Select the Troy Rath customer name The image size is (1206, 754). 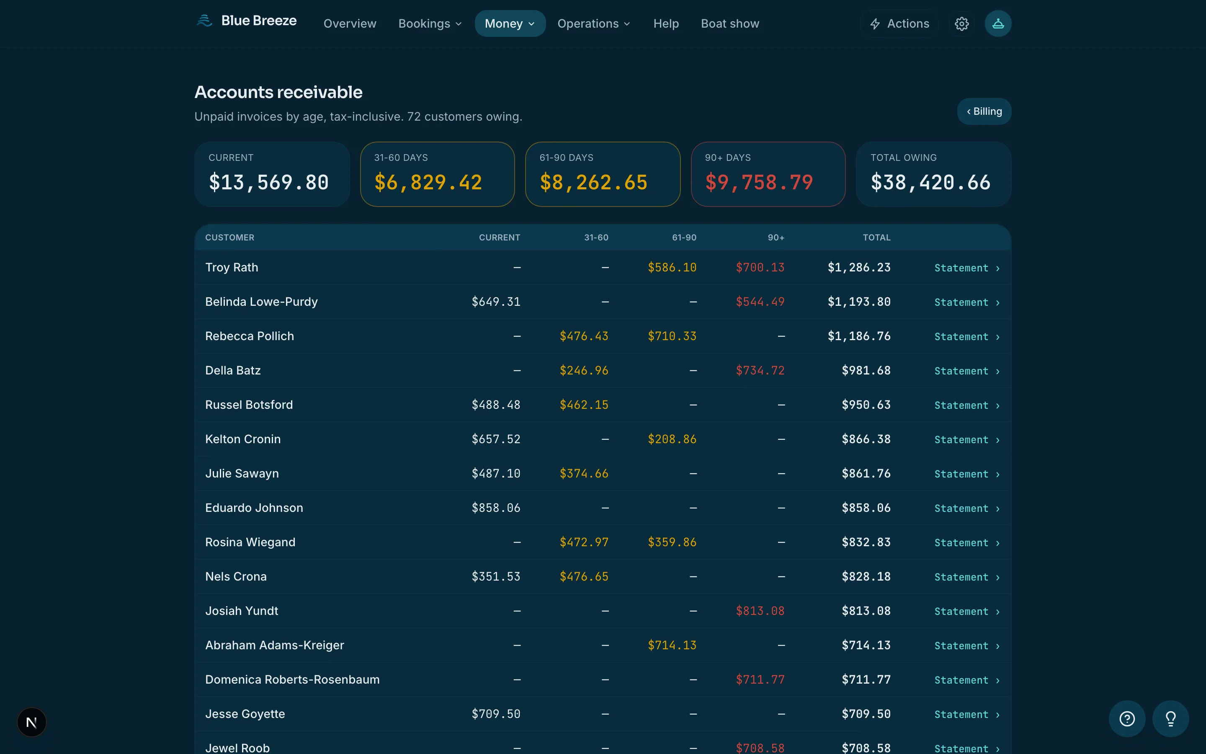point(232,267)
